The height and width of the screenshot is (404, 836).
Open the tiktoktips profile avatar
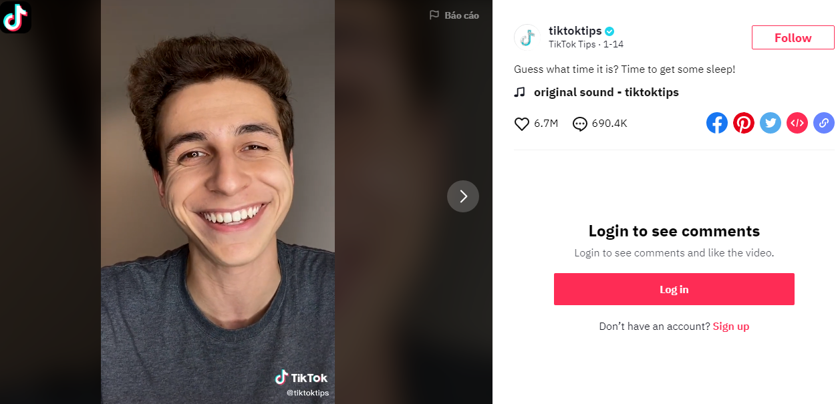527,37
